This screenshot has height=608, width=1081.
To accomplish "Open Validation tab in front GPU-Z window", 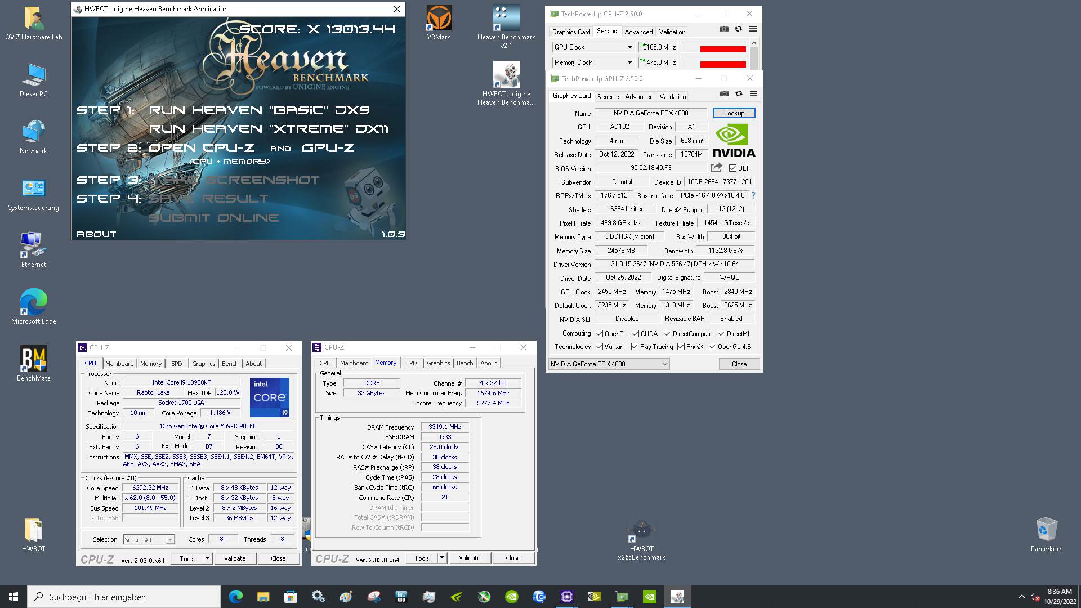I will tap(673, 97).
